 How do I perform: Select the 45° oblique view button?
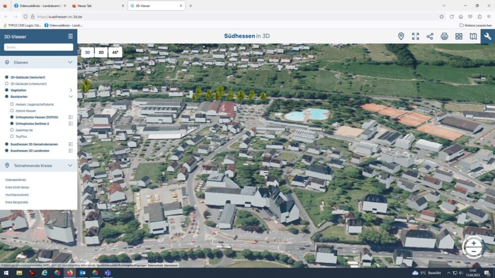point(115,52)
